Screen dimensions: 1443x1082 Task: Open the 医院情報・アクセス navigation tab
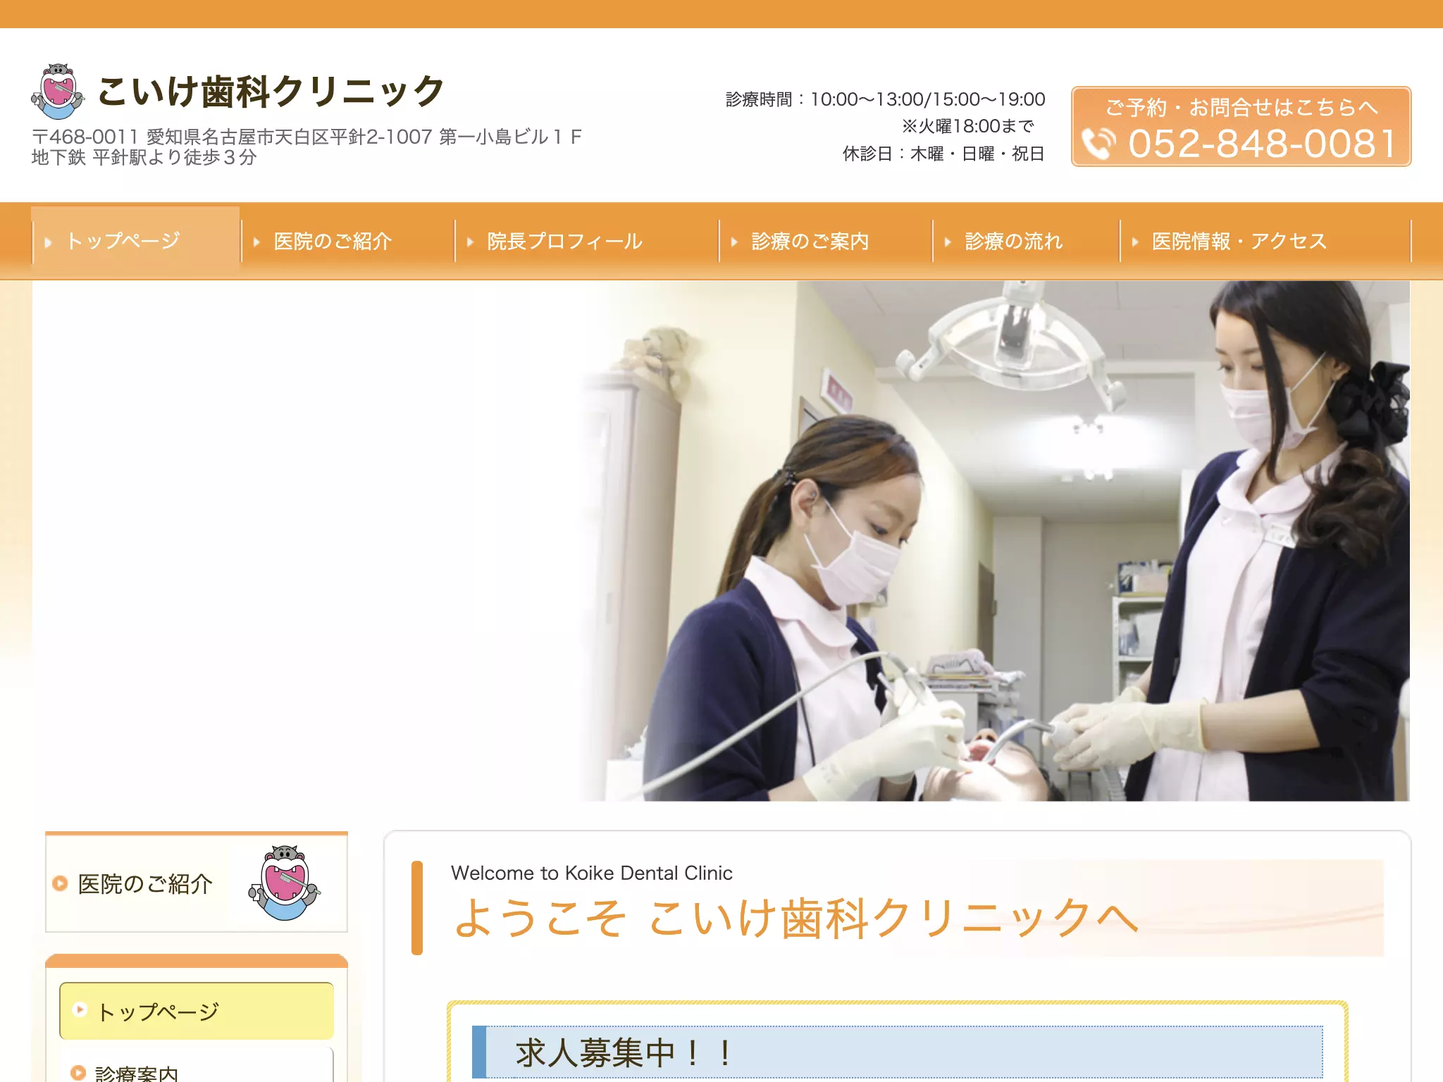[x=1265, y=241]
